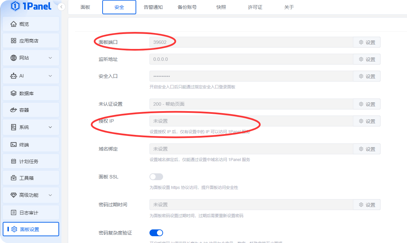The height and width of the screenshot is (243, 407).
Task: Expand the 网站 submenu chevron
Action: click(x=50, y=58)
